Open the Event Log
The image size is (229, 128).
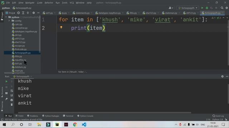[218, 116]
